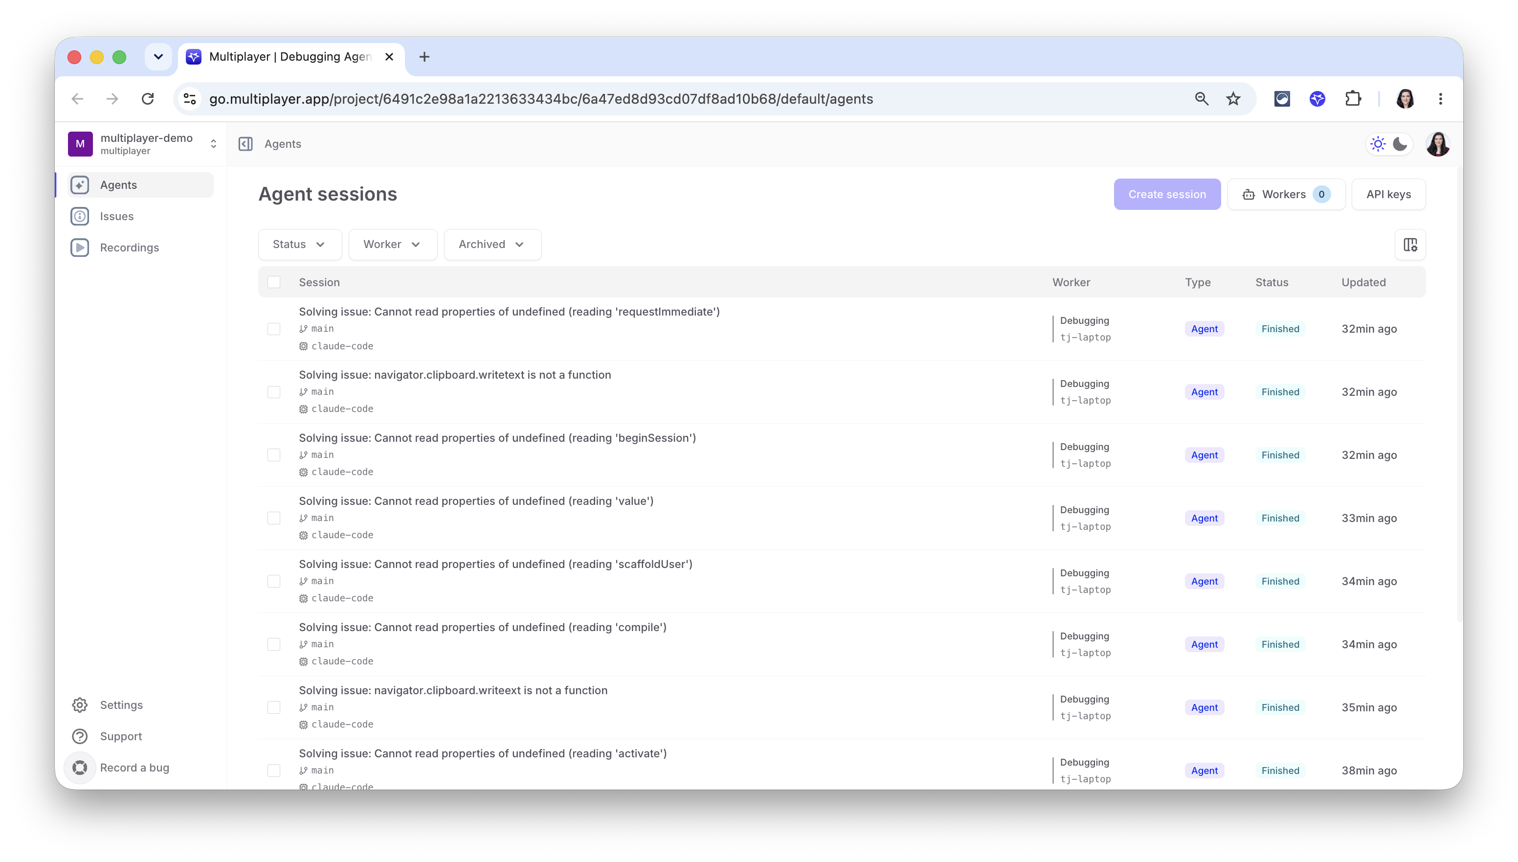Image resolution: width=1518 pixels, height=862 pixels.
Task: Open the Multiplayer browser extension icon
Action: pos(1317,99)
